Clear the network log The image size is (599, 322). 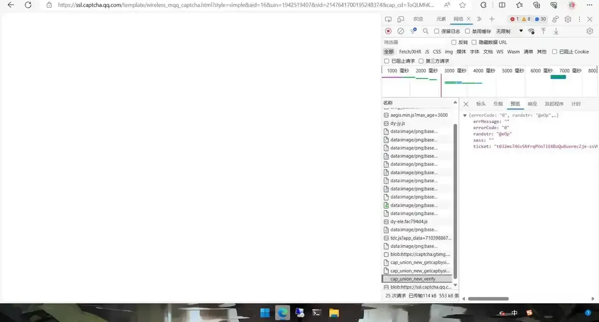point(400,31)
